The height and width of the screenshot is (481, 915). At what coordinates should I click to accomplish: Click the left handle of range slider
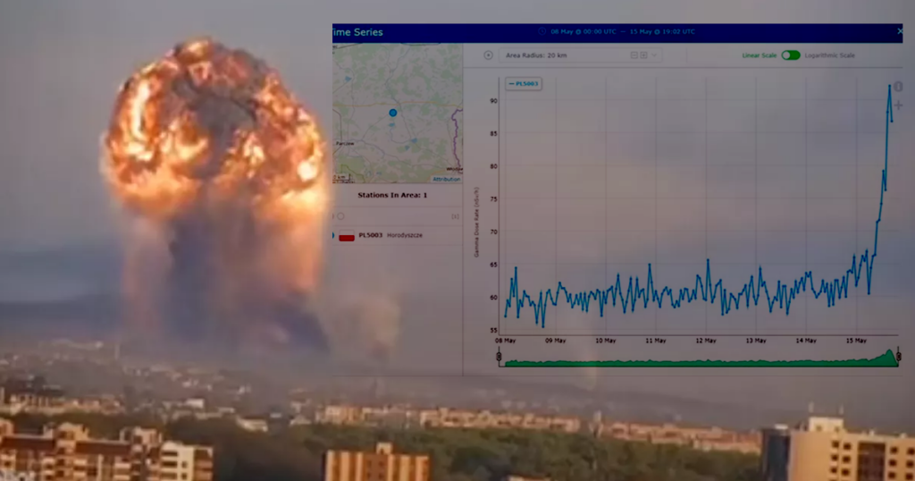(x=499, y=356)
